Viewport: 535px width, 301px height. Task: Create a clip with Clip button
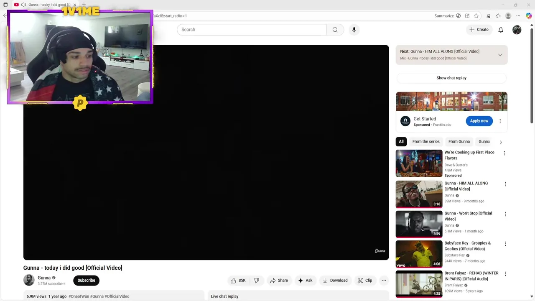[364, 281]
